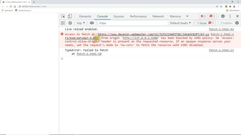Open a new browser tab
The image size is (241, 135).
[34, 2]
